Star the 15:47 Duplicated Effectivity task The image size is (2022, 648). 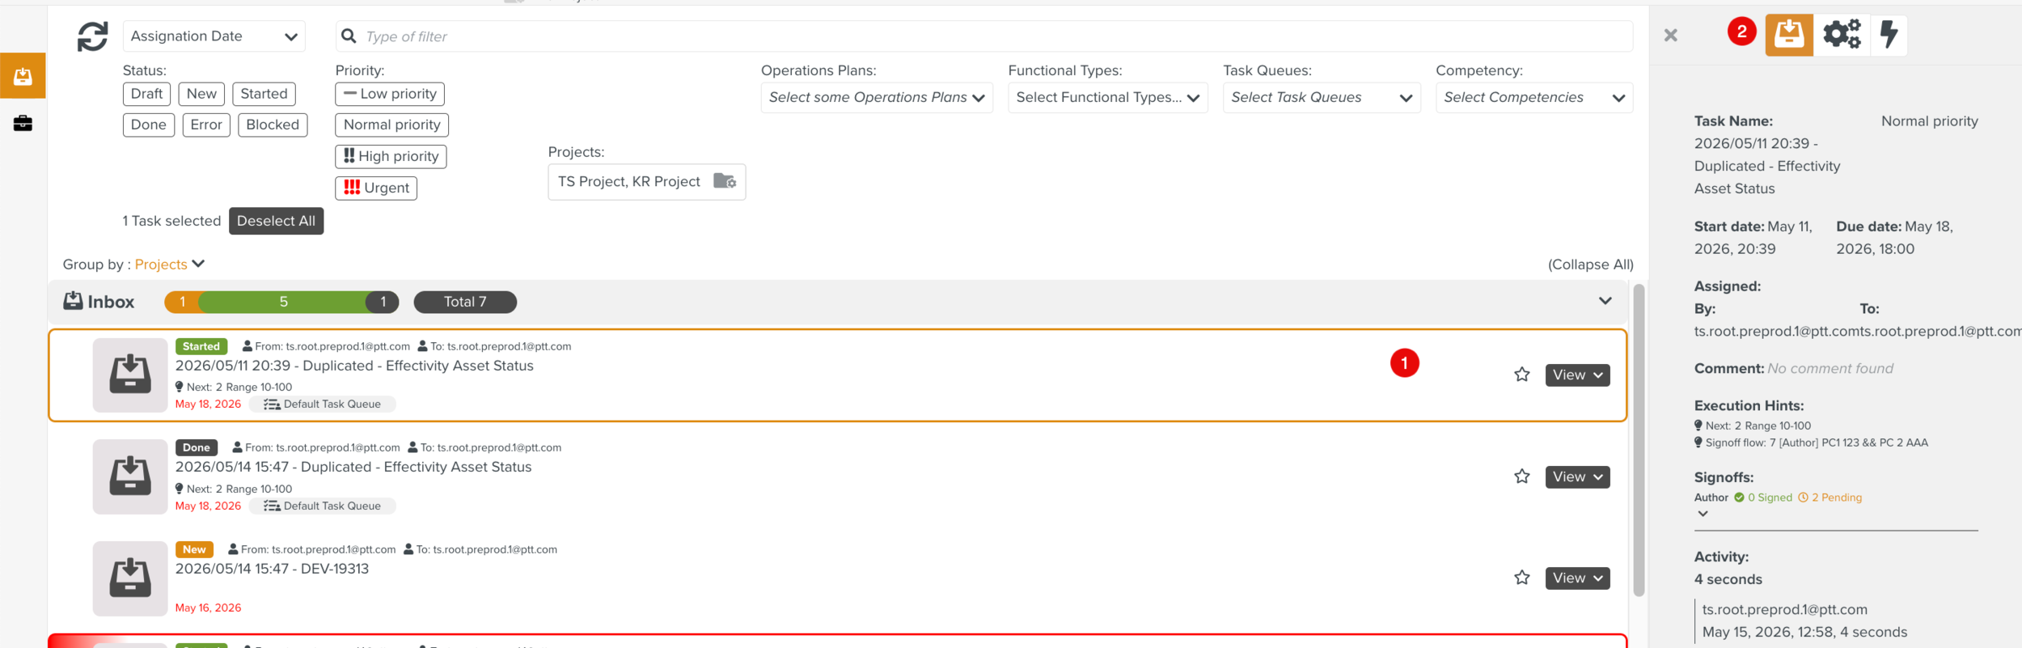tap(1522, 476)
